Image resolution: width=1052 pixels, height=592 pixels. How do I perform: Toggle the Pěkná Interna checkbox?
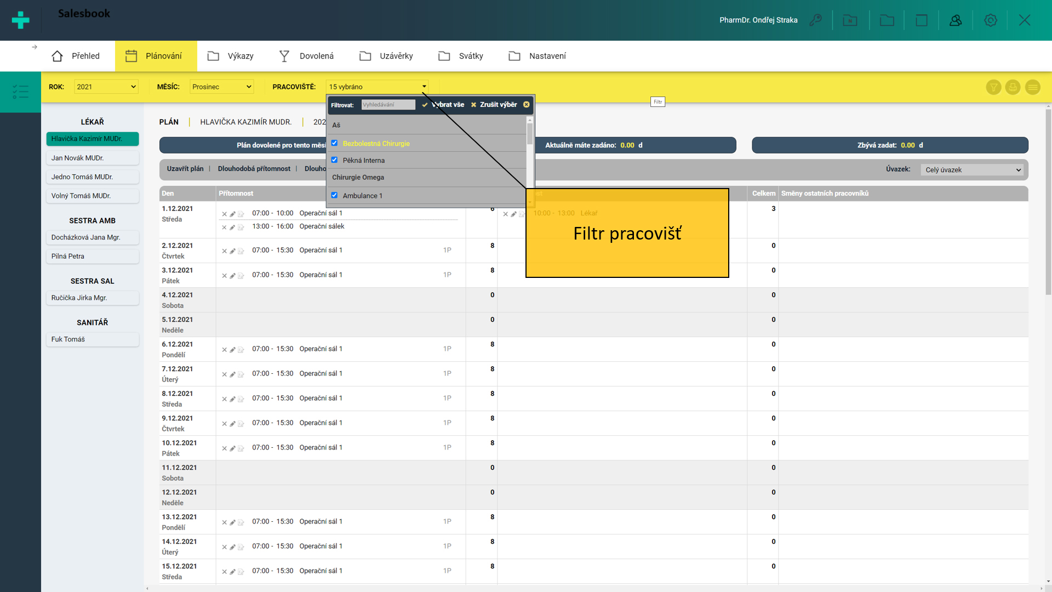point(334,160)
